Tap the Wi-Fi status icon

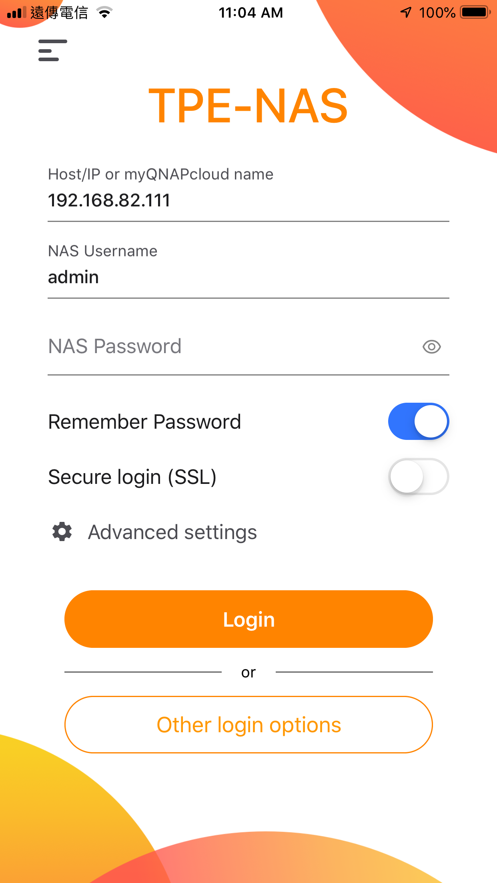104,12
